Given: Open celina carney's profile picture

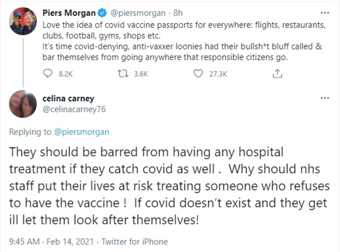Looking at the screenshot, I should pos(23,104).
